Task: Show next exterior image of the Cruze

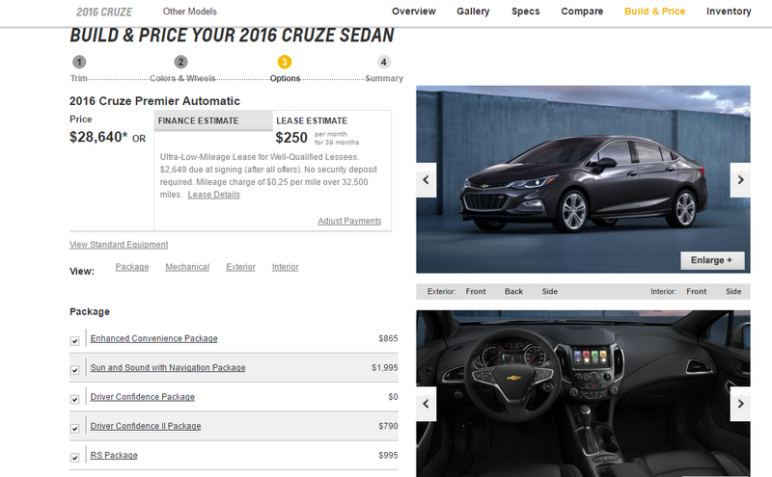Action: tap(740, 180)
